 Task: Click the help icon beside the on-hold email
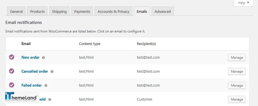[50, 99]
